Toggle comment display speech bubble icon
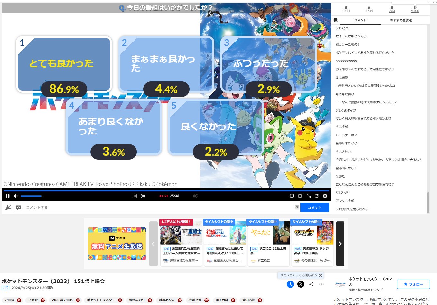The width and height of the screenshot is (437, 305). [x=292, y=196]
